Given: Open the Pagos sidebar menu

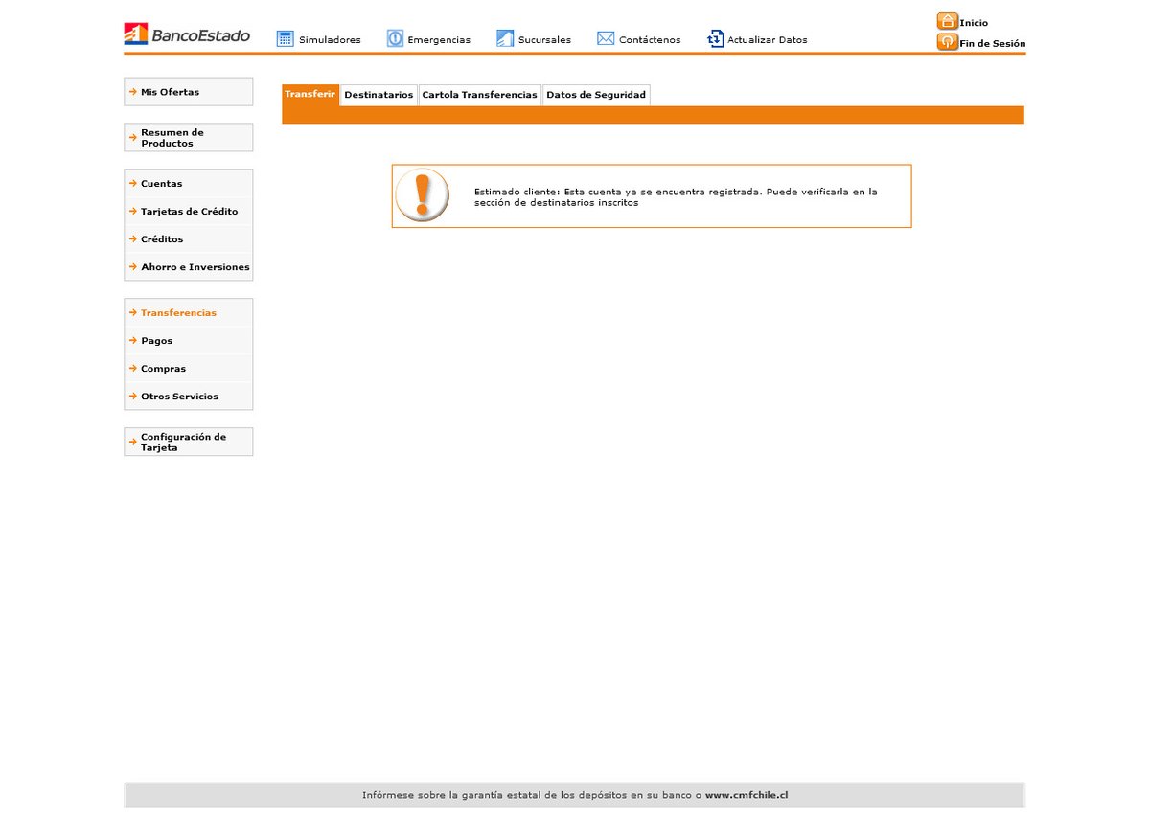Looking at the screenshot, I should tap(189, 341).
